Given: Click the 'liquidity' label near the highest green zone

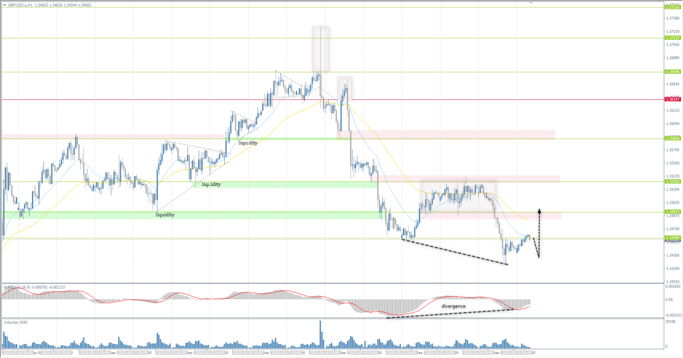Looking at the screenshot, I should [x=247, y=143].
